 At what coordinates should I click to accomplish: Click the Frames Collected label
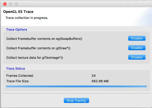[20, 75]
